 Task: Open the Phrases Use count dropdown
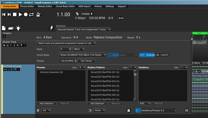pos(82,67)
